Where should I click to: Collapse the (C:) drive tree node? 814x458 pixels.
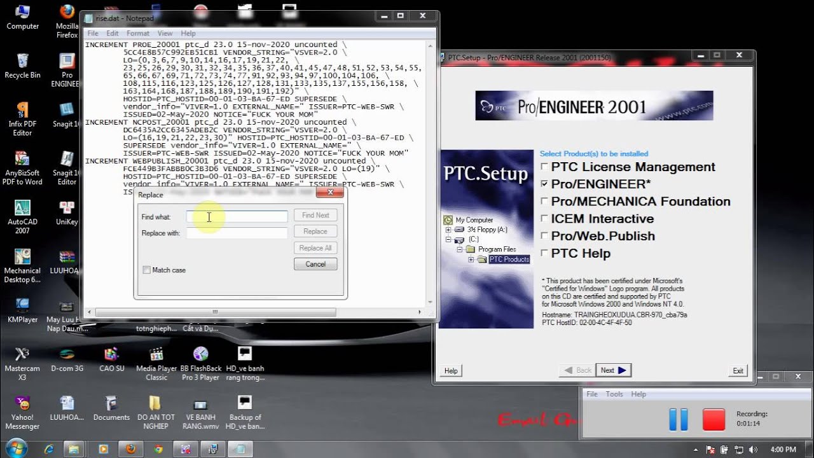click(448, 240)
